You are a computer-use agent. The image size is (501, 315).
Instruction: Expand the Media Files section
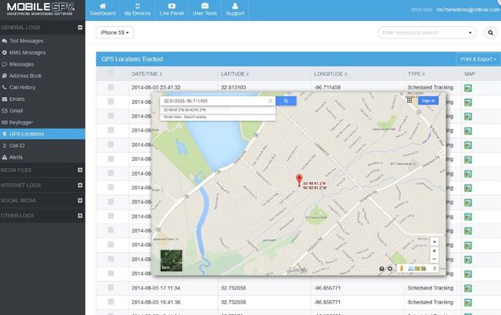80,169
